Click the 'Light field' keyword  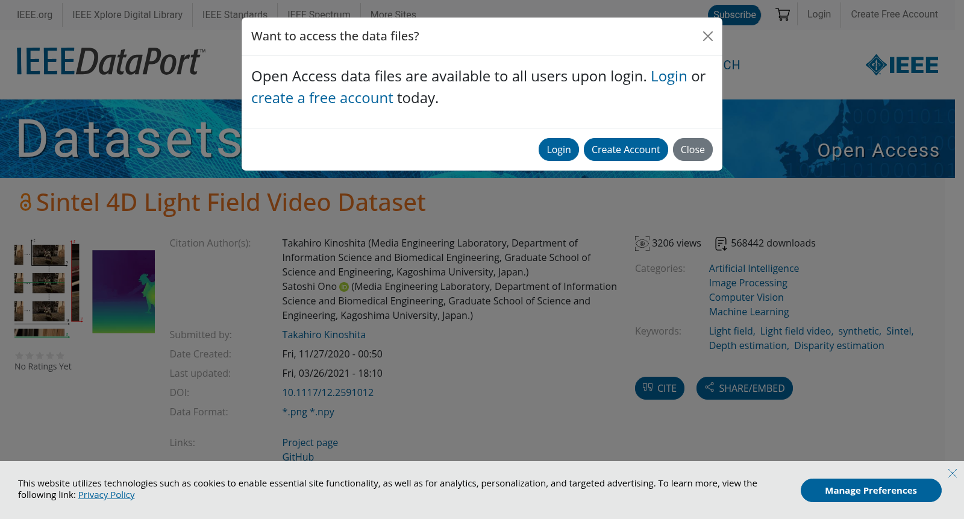[731, 332]
